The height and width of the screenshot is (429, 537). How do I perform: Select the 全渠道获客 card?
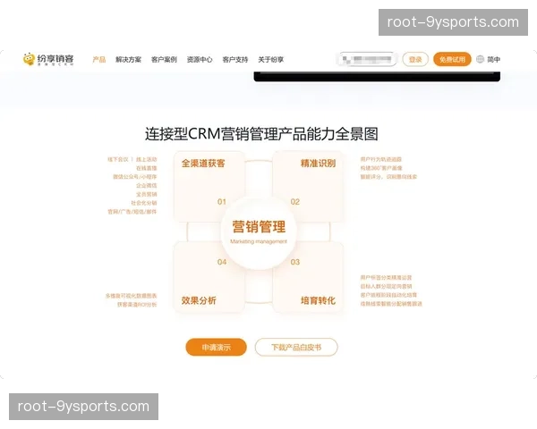[x=209, y=187]
